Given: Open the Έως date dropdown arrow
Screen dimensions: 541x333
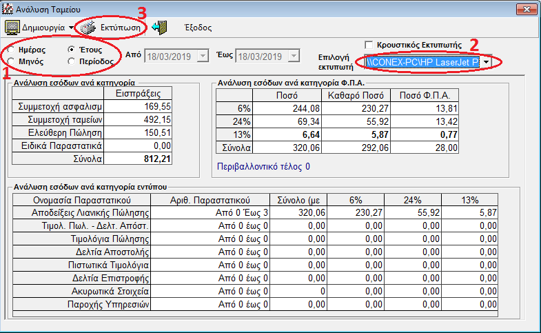Looking at the screenshot, I should pyautogui.click(x=294, y=56).
